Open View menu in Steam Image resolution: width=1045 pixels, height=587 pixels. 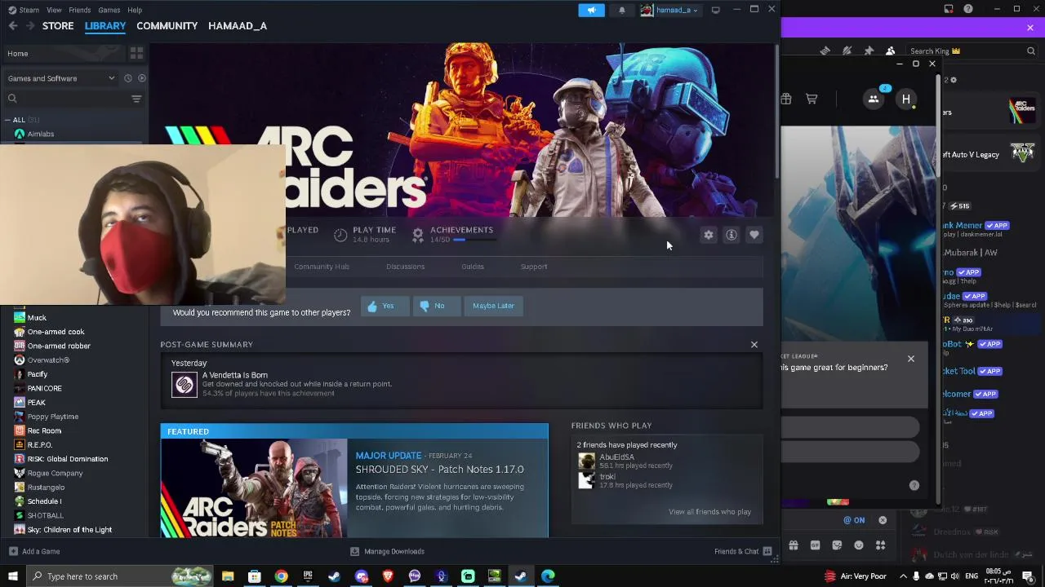point(54,10)
